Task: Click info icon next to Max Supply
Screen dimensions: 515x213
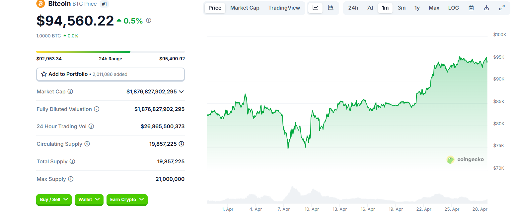Action: [71, 179]
